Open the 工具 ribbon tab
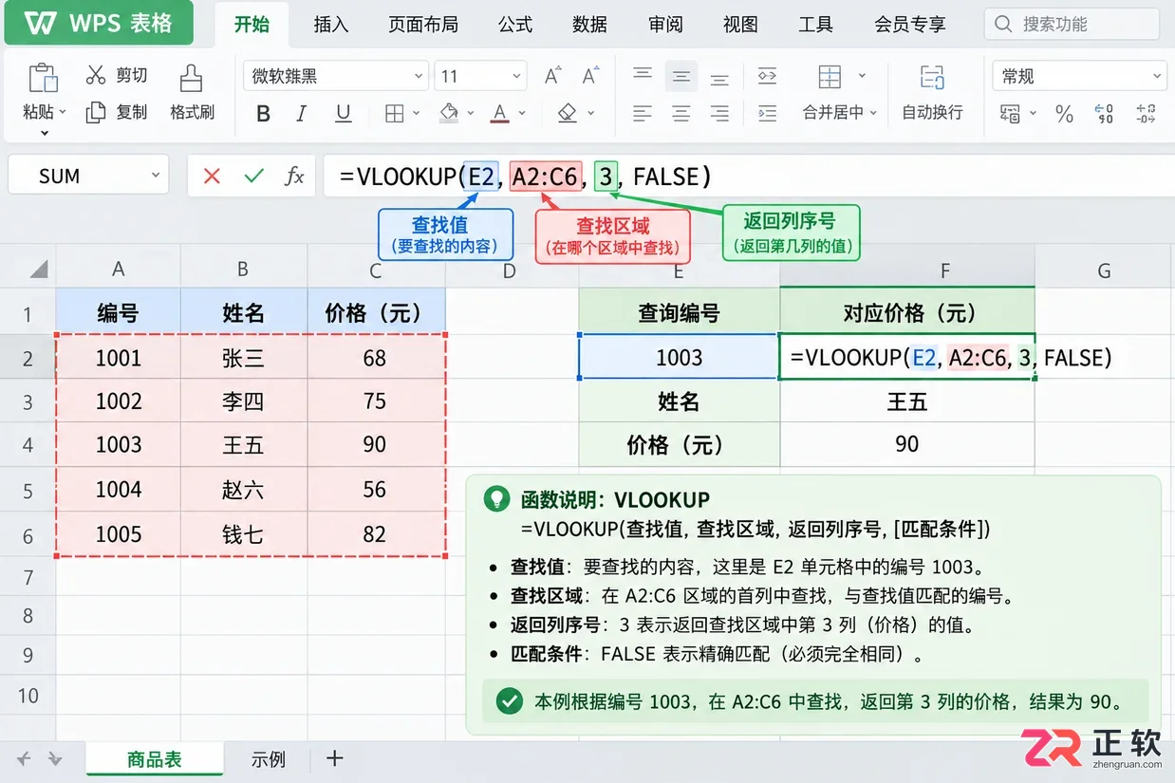The height and width of the screenshot is (783, 1175). [815, 25]
